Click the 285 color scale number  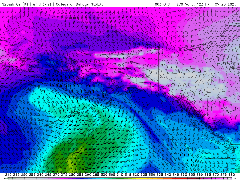80,175
